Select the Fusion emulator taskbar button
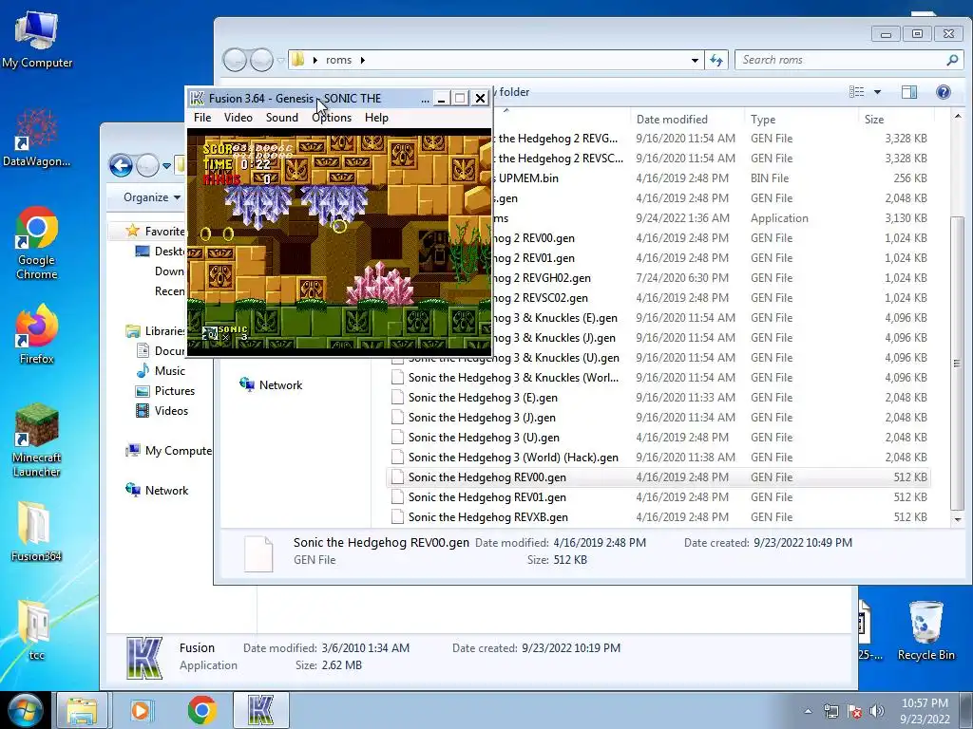 261,710
